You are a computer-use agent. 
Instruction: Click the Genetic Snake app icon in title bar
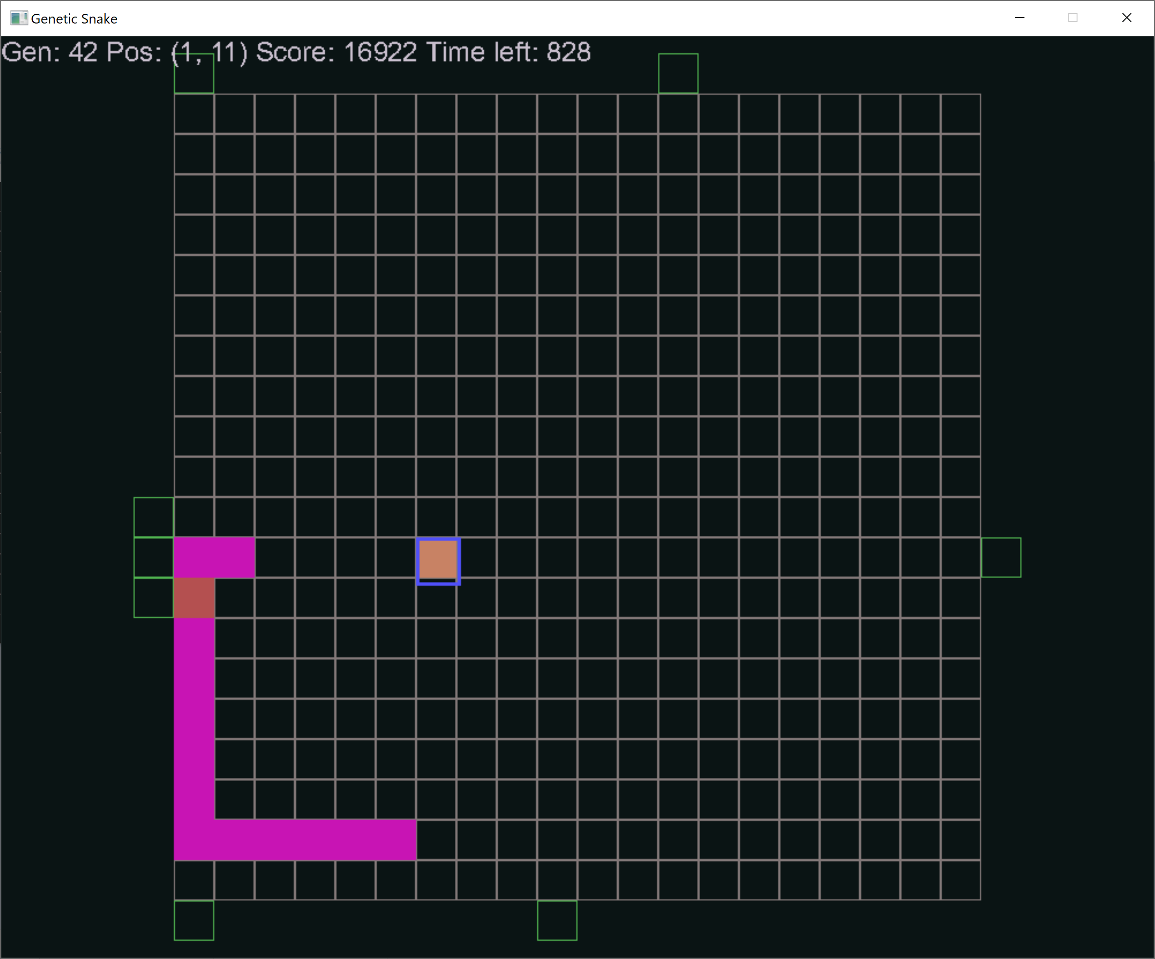tap(18, 18)
